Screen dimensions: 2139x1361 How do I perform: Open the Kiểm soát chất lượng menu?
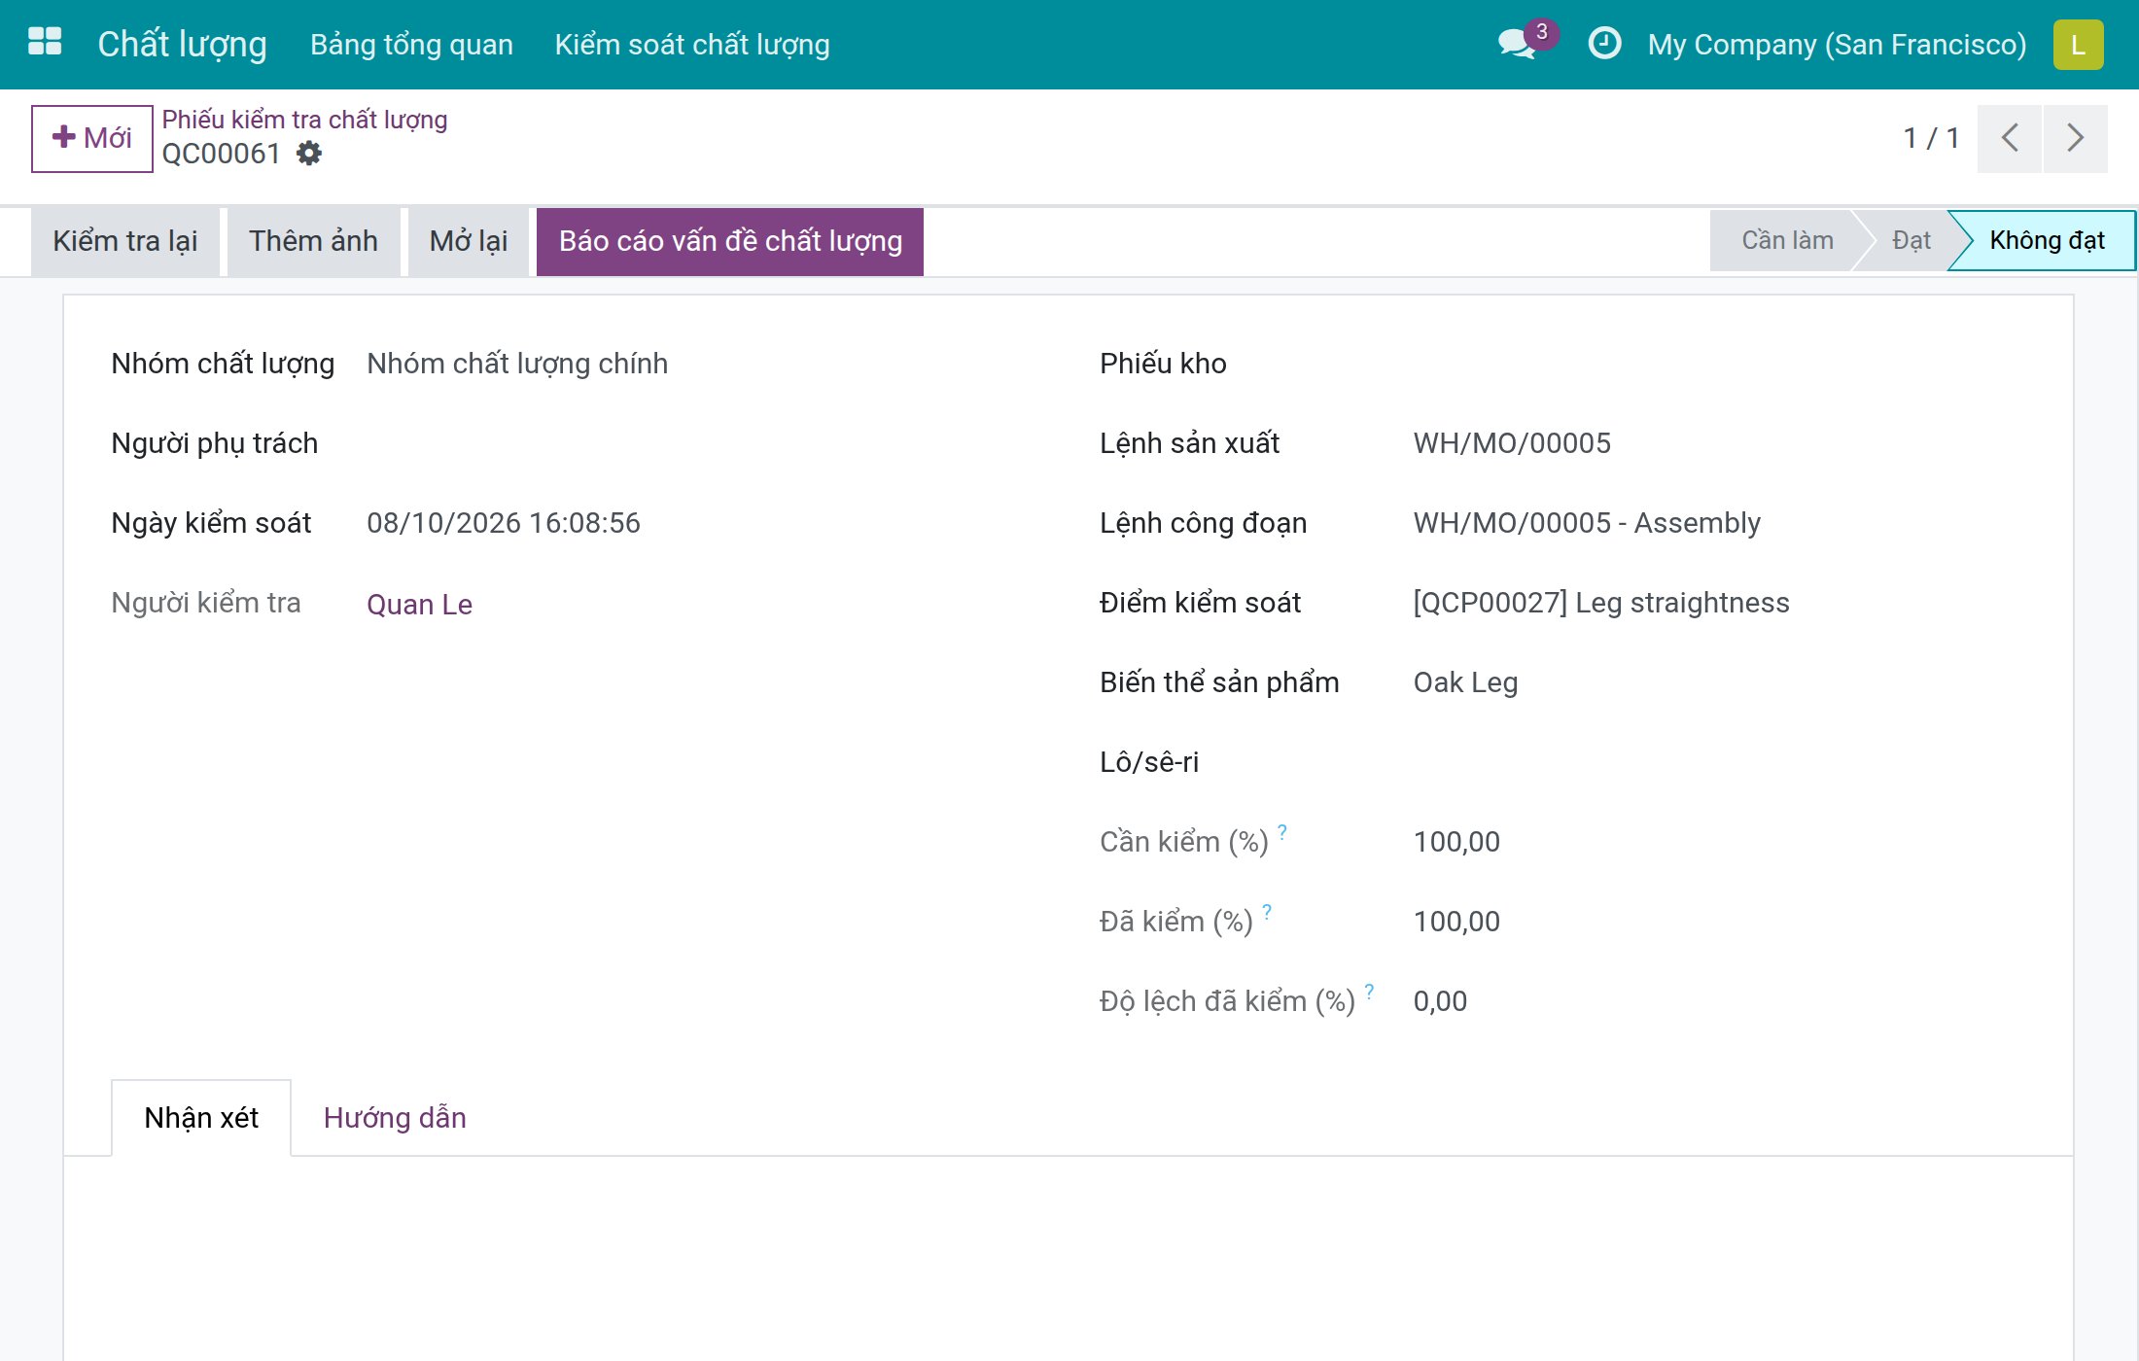[692, 45]
